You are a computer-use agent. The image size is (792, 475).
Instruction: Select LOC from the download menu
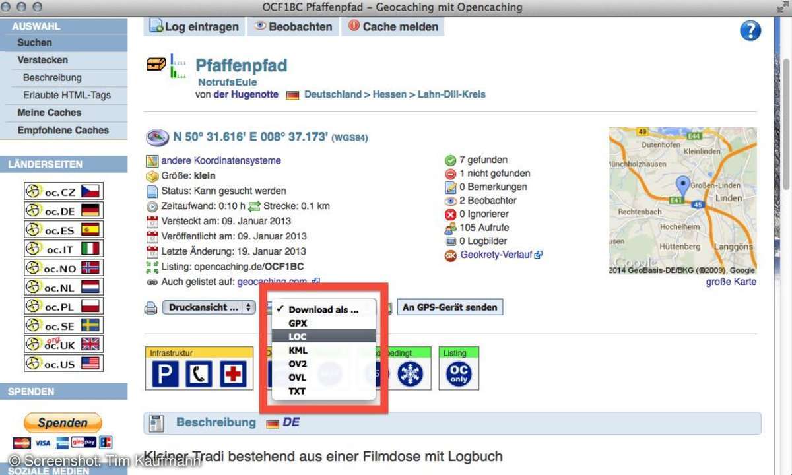(298, 336)
